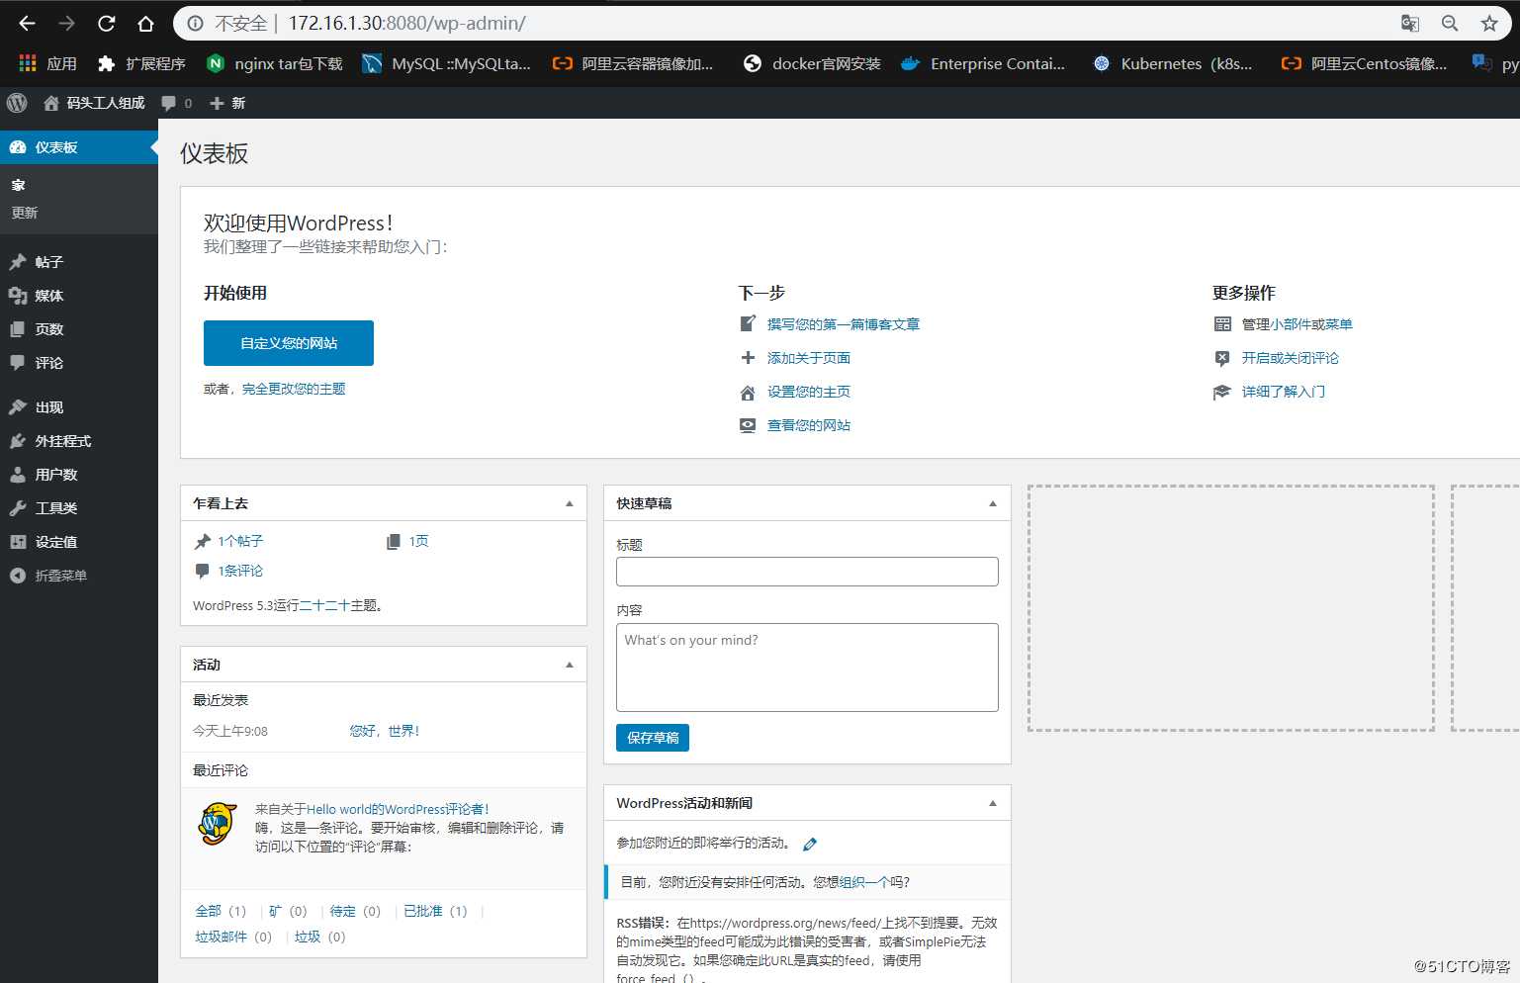Viewport: 1520px width, 983px height.
Task: Open the MySQL bookmark
Action: coord(447,63)
